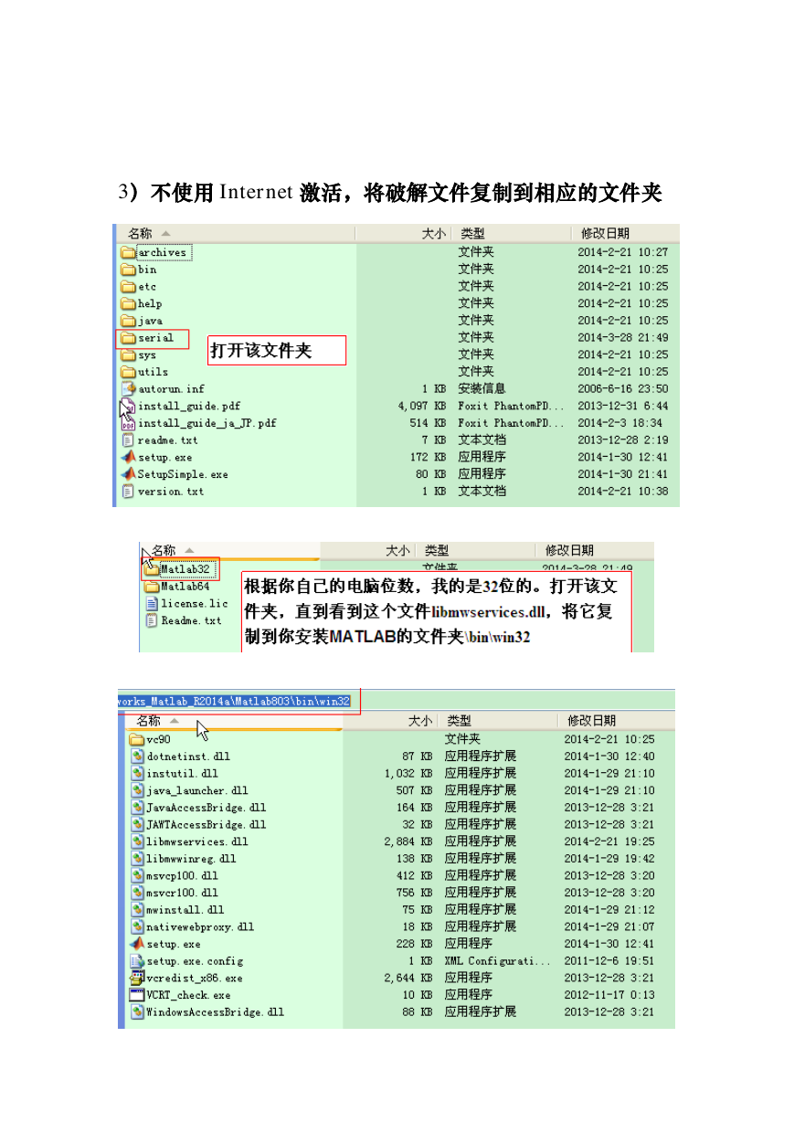Select the instutil.dll file icon
The width and height of the screenshot is (794, 1122).
pyautogui.click(x=137, y=774)
